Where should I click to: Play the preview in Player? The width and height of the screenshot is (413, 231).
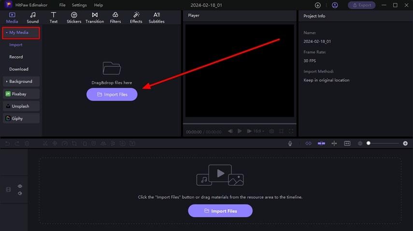pyautogui.click(x=240, y=131)
